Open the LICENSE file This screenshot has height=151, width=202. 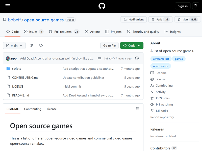(18, 86)
